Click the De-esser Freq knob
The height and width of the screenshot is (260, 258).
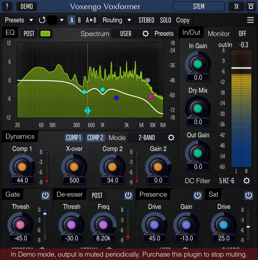coord(103,225)
